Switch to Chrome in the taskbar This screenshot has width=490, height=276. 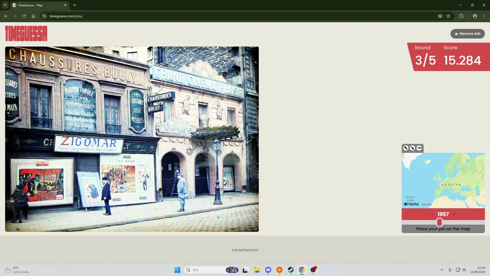(302, 270)
